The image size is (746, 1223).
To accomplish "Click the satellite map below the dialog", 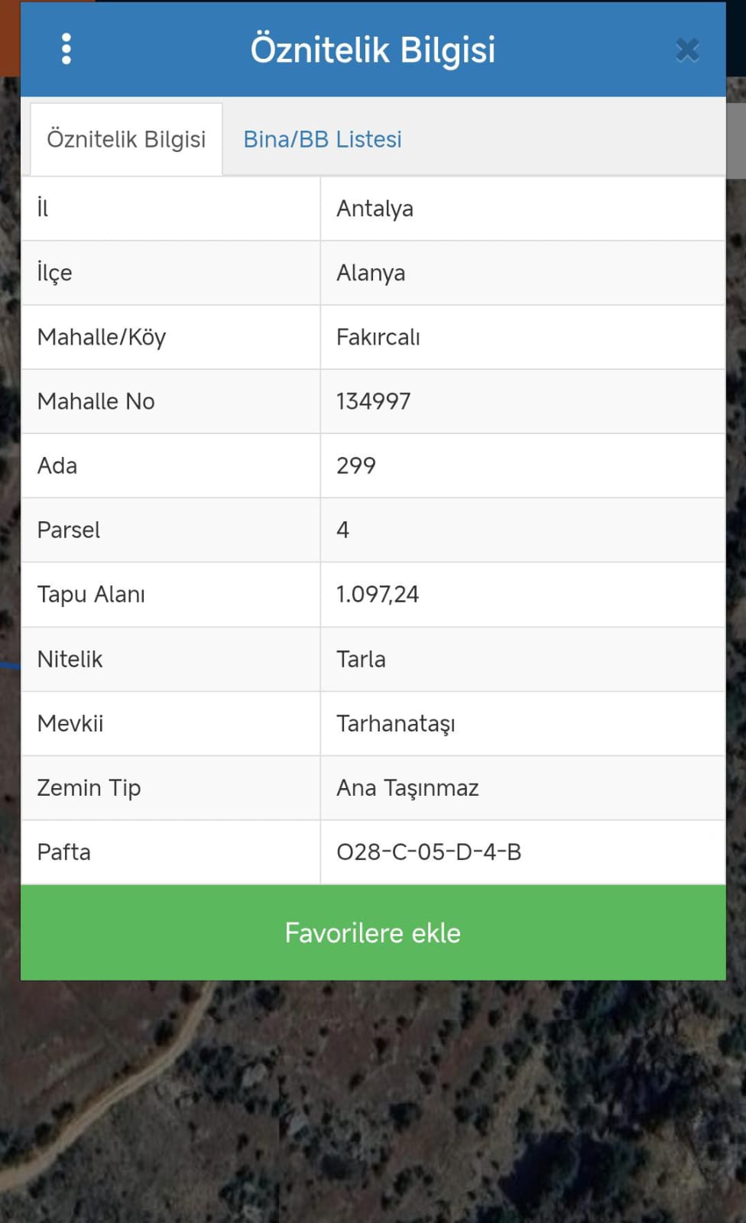I will [373, 1101].
